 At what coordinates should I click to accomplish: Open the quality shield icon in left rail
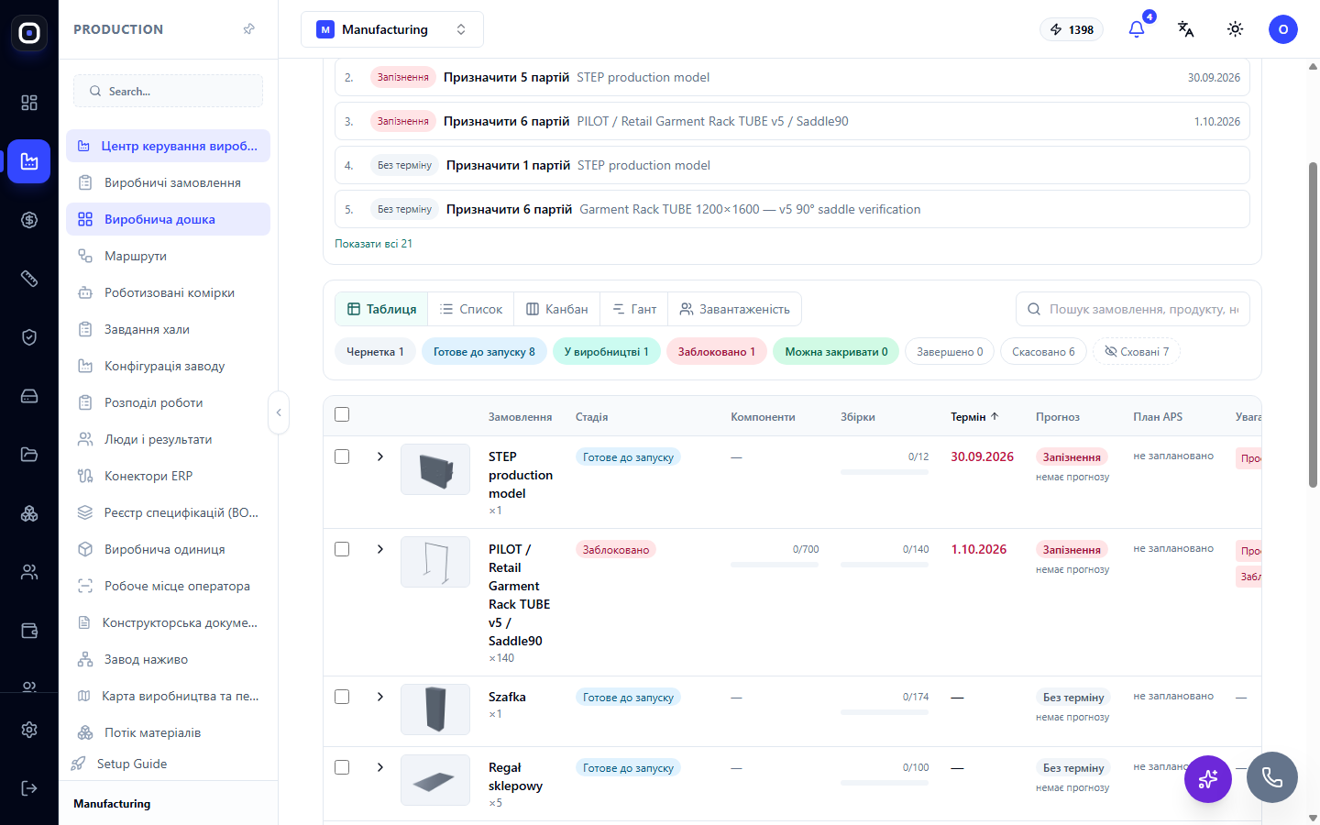(29, 337)
